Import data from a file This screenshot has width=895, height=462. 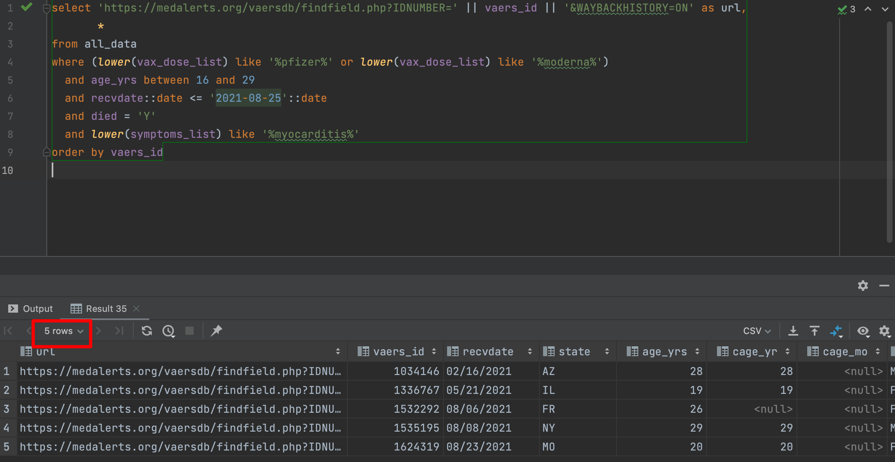(x=815, y=331)
